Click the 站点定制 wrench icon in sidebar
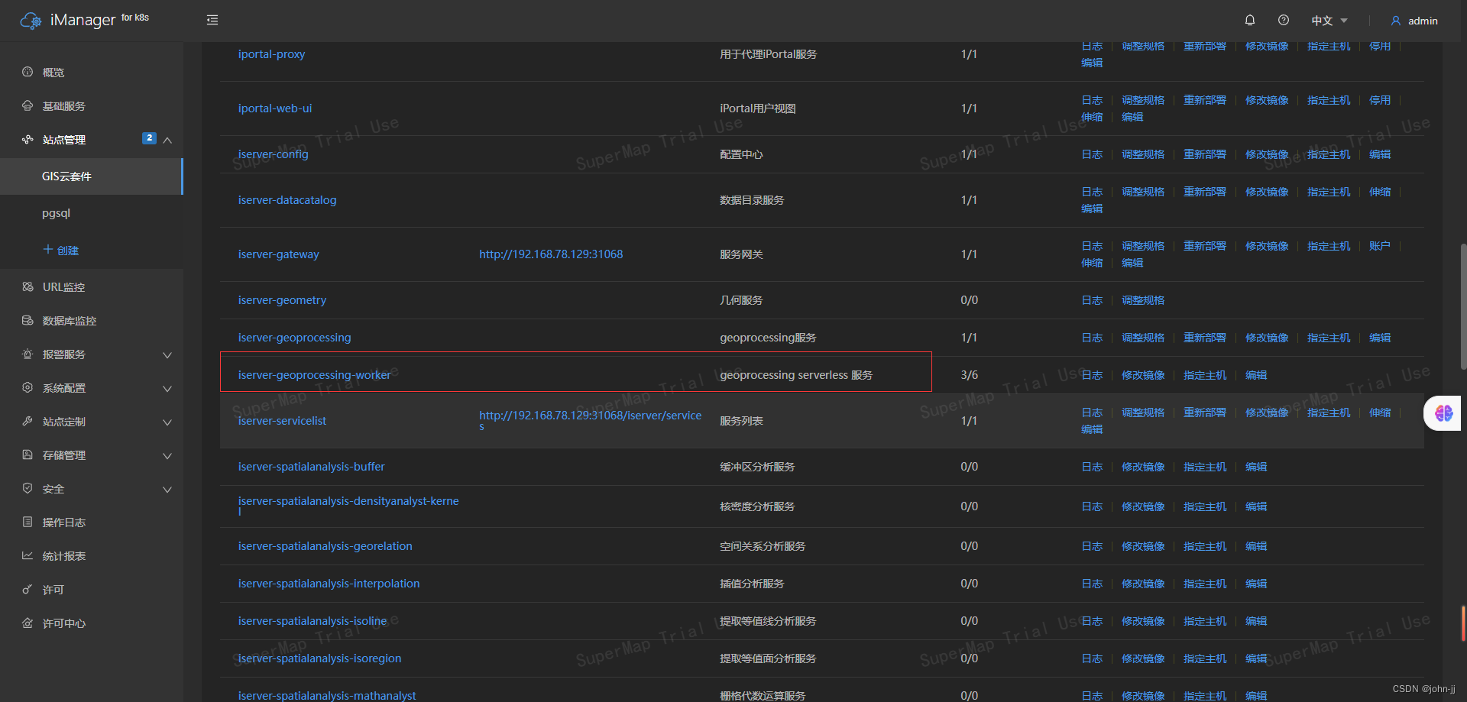The image size is (1467, 702). (x=28, y=421)
